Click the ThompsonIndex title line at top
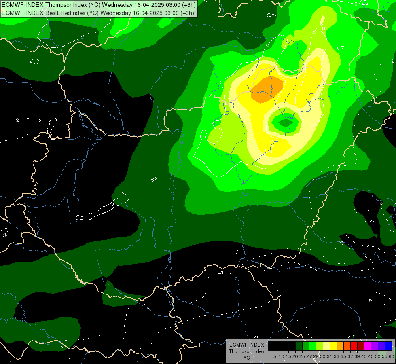The width and height of the screenshot is (396, 364). [x=99, y=5]
